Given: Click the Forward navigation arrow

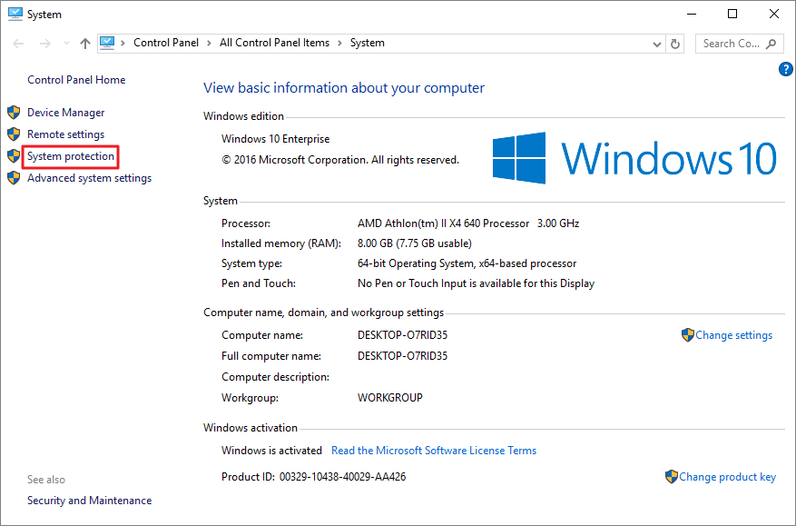Looking at the screenshot, I should (45, 44).
